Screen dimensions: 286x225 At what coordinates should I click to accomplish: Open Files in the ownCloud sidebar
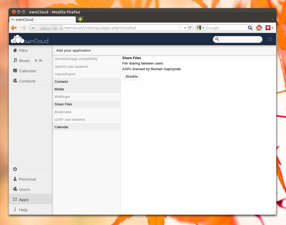click(30, 51)
